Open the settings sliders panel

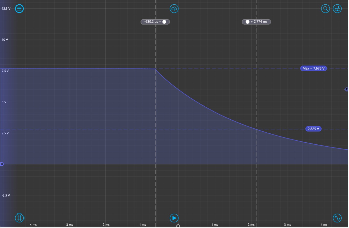(x=337, y=9)
